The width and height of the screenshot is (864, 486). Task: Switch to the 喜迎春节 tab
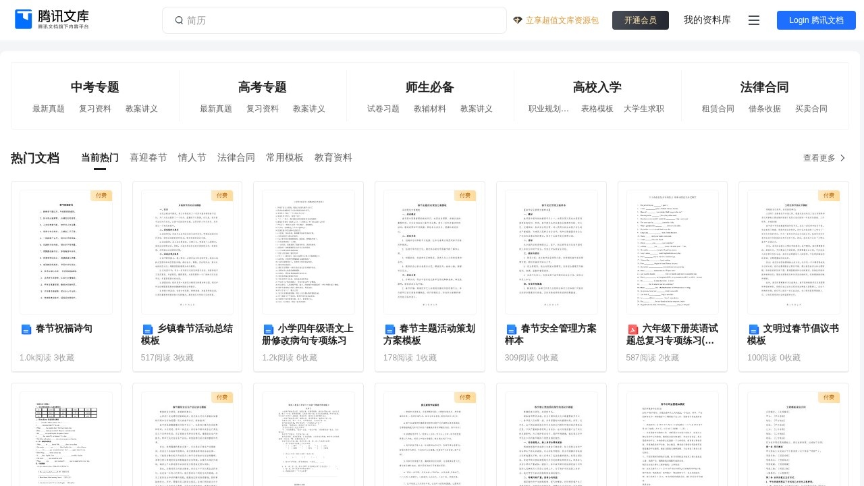point(148,158)
